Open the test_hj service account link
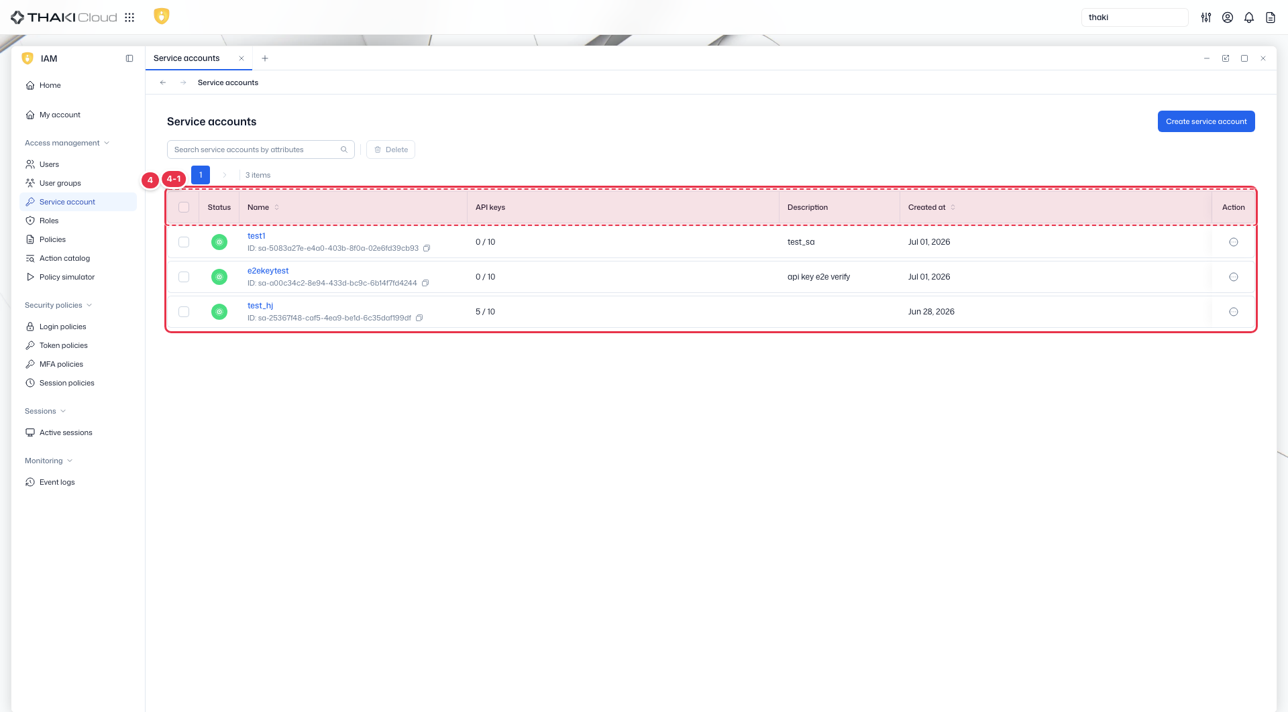Screen dimensions: 1288x712 [x=260, y=306]
